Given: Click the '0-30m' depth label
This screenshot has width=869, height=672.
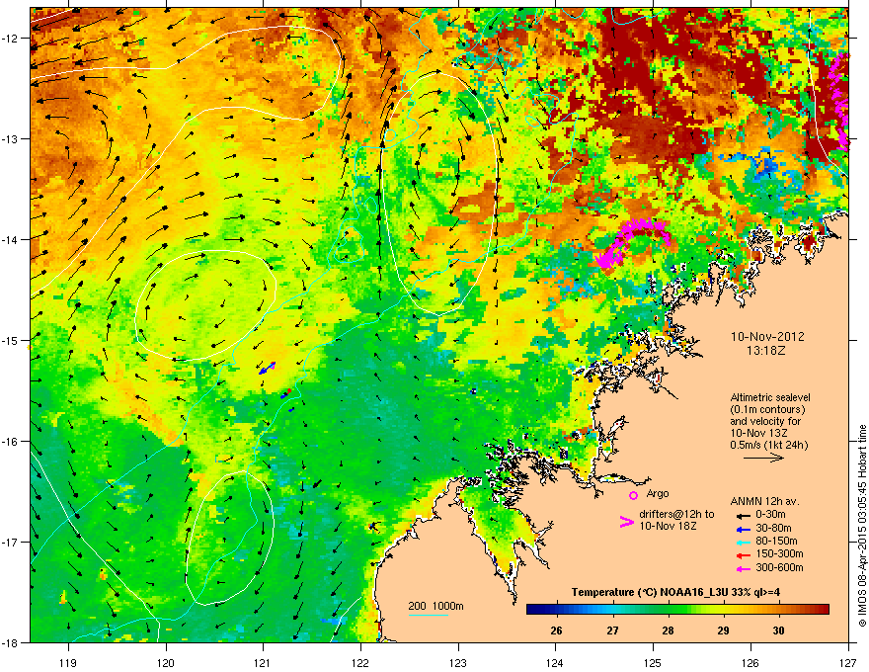Looking at the screenshot, I should (x=770, y=515).
